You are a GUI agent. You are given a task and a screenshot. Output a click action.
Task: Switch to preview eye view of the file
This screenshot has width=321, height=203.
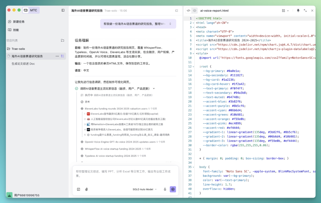(x=194, y=11)
